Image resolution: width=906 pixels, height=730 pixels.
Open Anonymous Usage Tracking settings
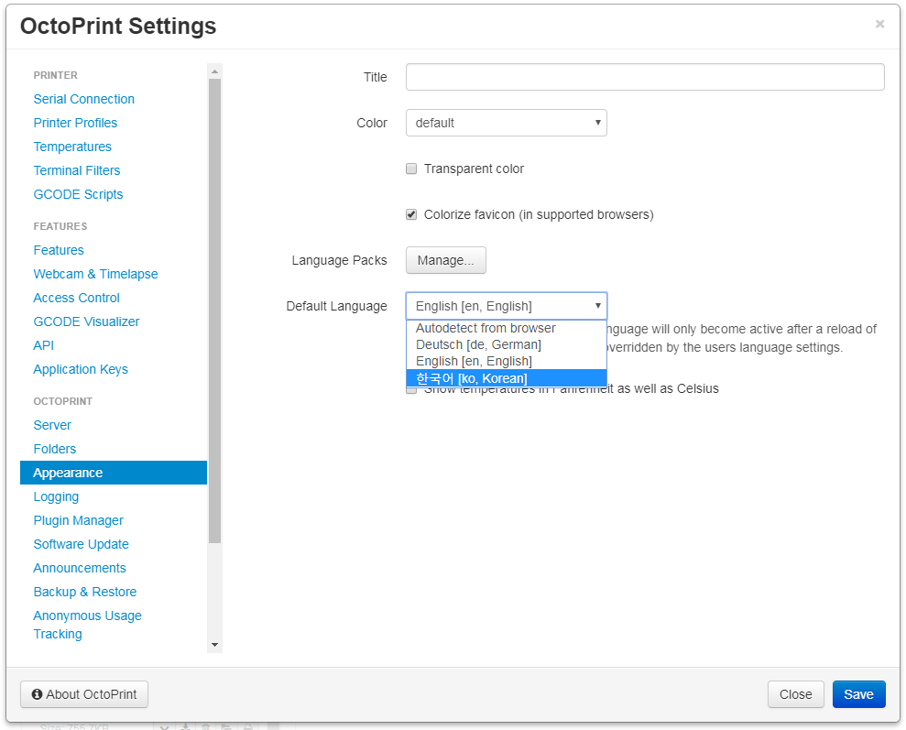(x=87, y=625)
